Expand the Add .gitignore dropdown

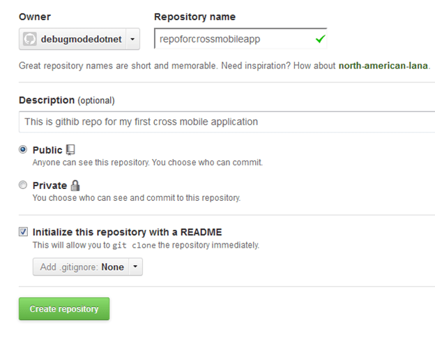click(80, 267)
